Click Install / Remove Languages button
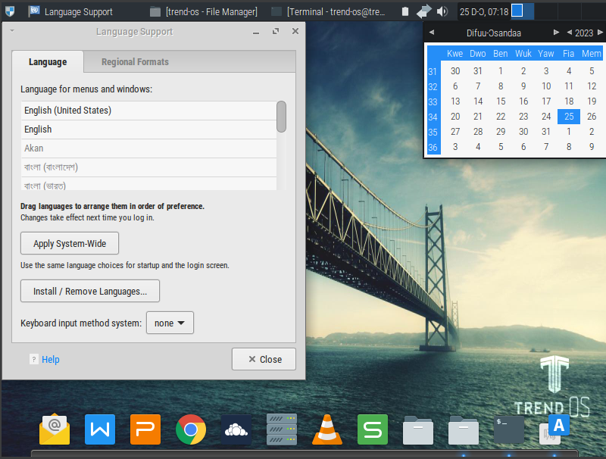The width and height of the screenshot is (606, 459). [x=90, y=291]
